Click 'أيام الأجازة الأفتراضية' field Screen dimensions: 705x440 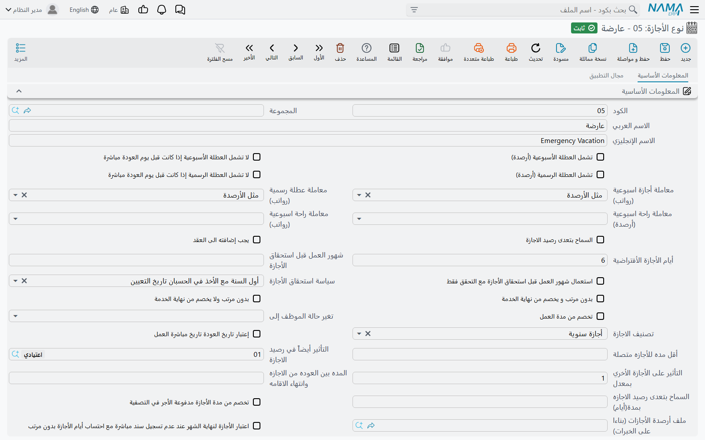480,260
